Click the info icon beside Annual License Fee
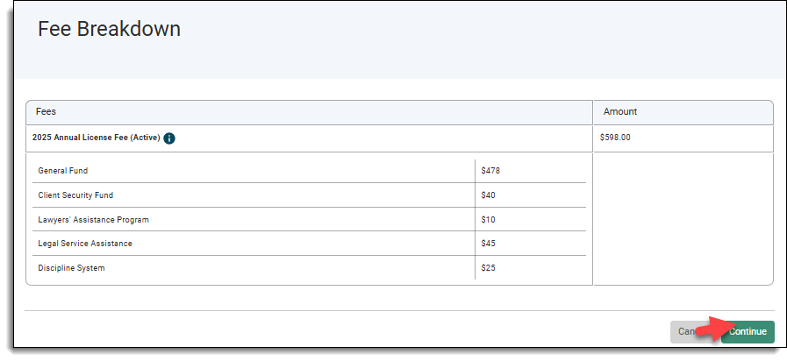787x361 pixels. click(x=169, y=138)
